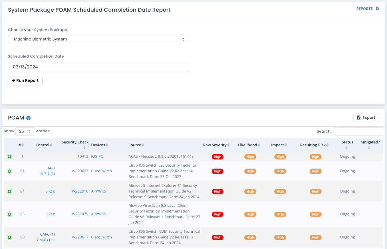Open APPWKS device in row 84
The image size is (387, 249).
98,191
